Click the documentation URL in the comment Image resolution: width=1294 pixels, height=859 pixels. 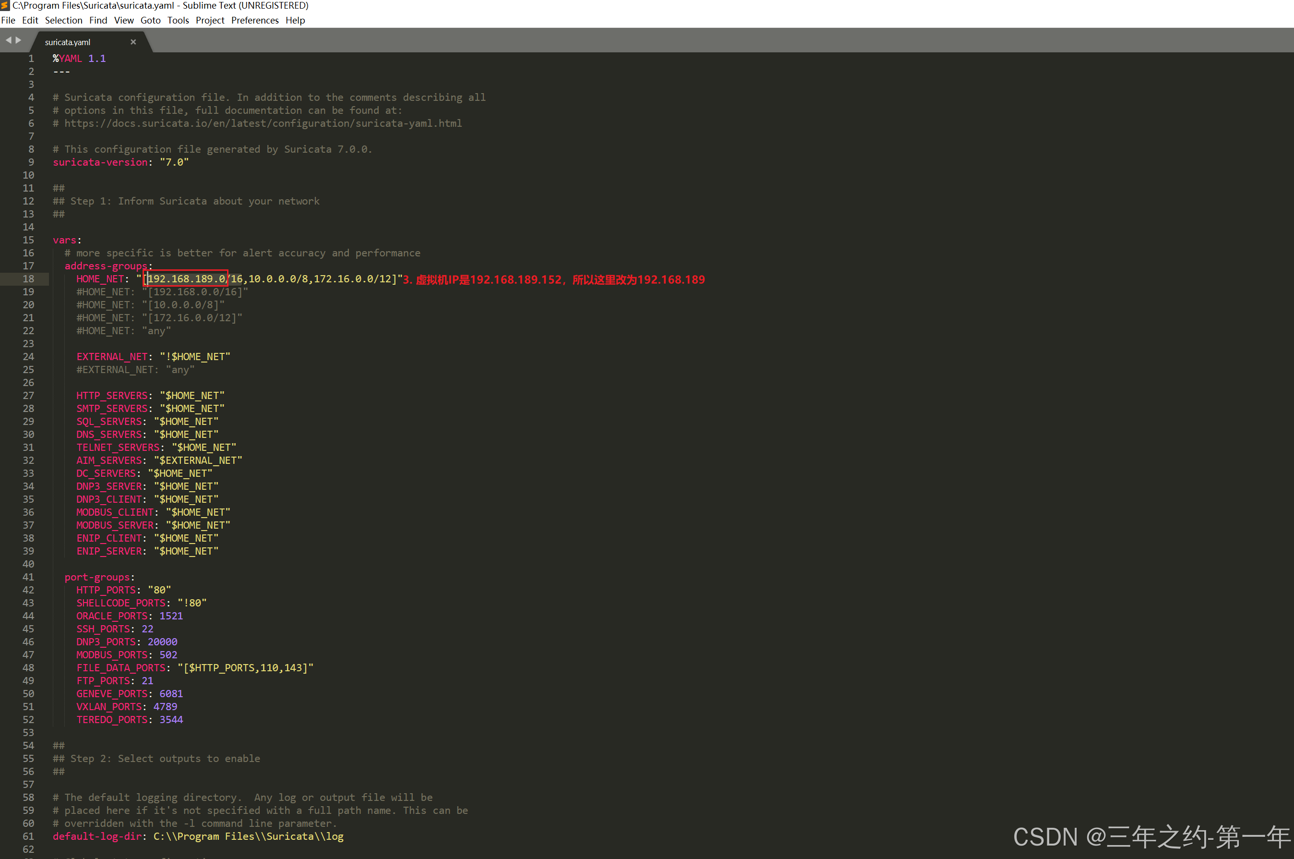pos(263,123)
